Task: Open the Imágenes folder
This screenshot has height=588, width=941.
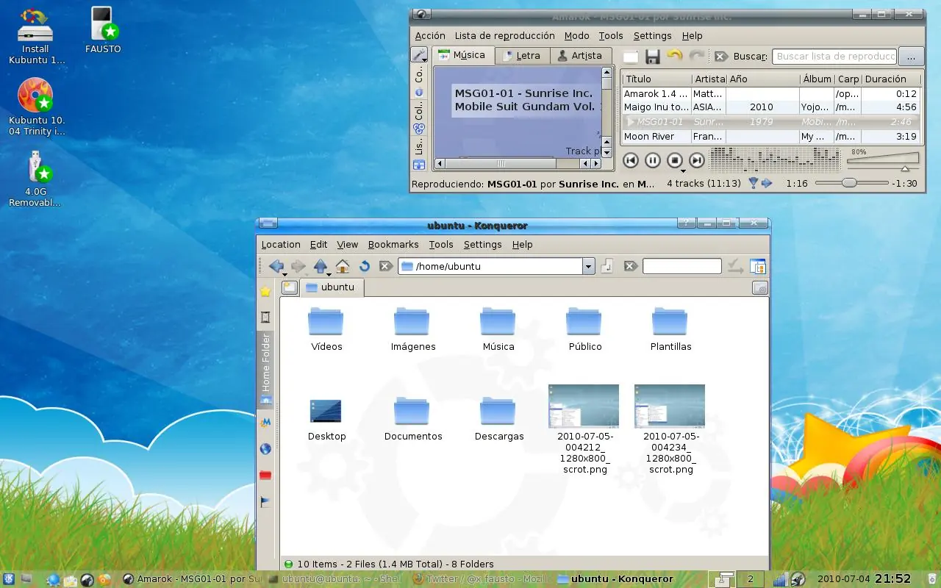Action: click(x=412, y=329)
